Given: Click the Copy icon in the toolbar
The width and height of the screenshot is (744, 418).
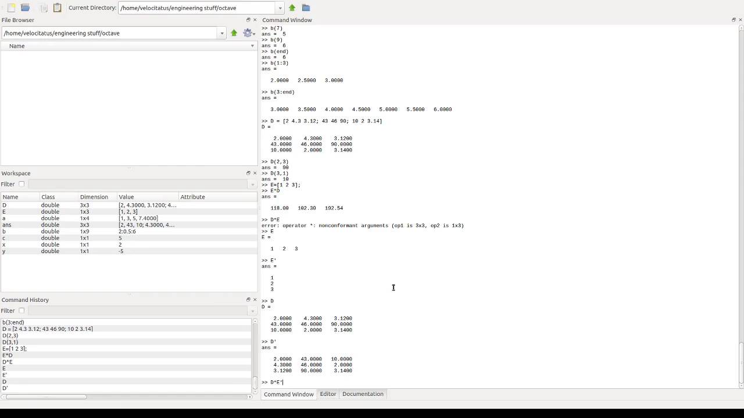Looking at the screenshot, I should 44,8.
